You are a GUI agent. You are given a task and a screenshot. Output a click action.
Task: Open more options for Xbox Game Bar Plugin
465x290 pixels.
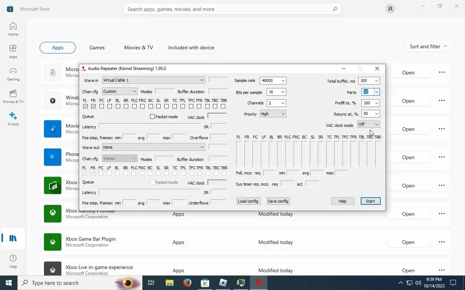click(x=442, y=242)
